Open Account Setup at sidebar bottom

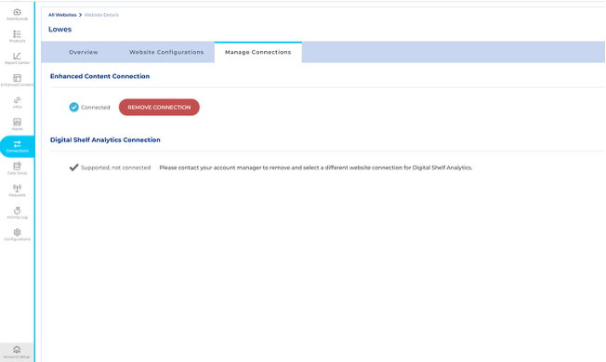coord(17,353)
